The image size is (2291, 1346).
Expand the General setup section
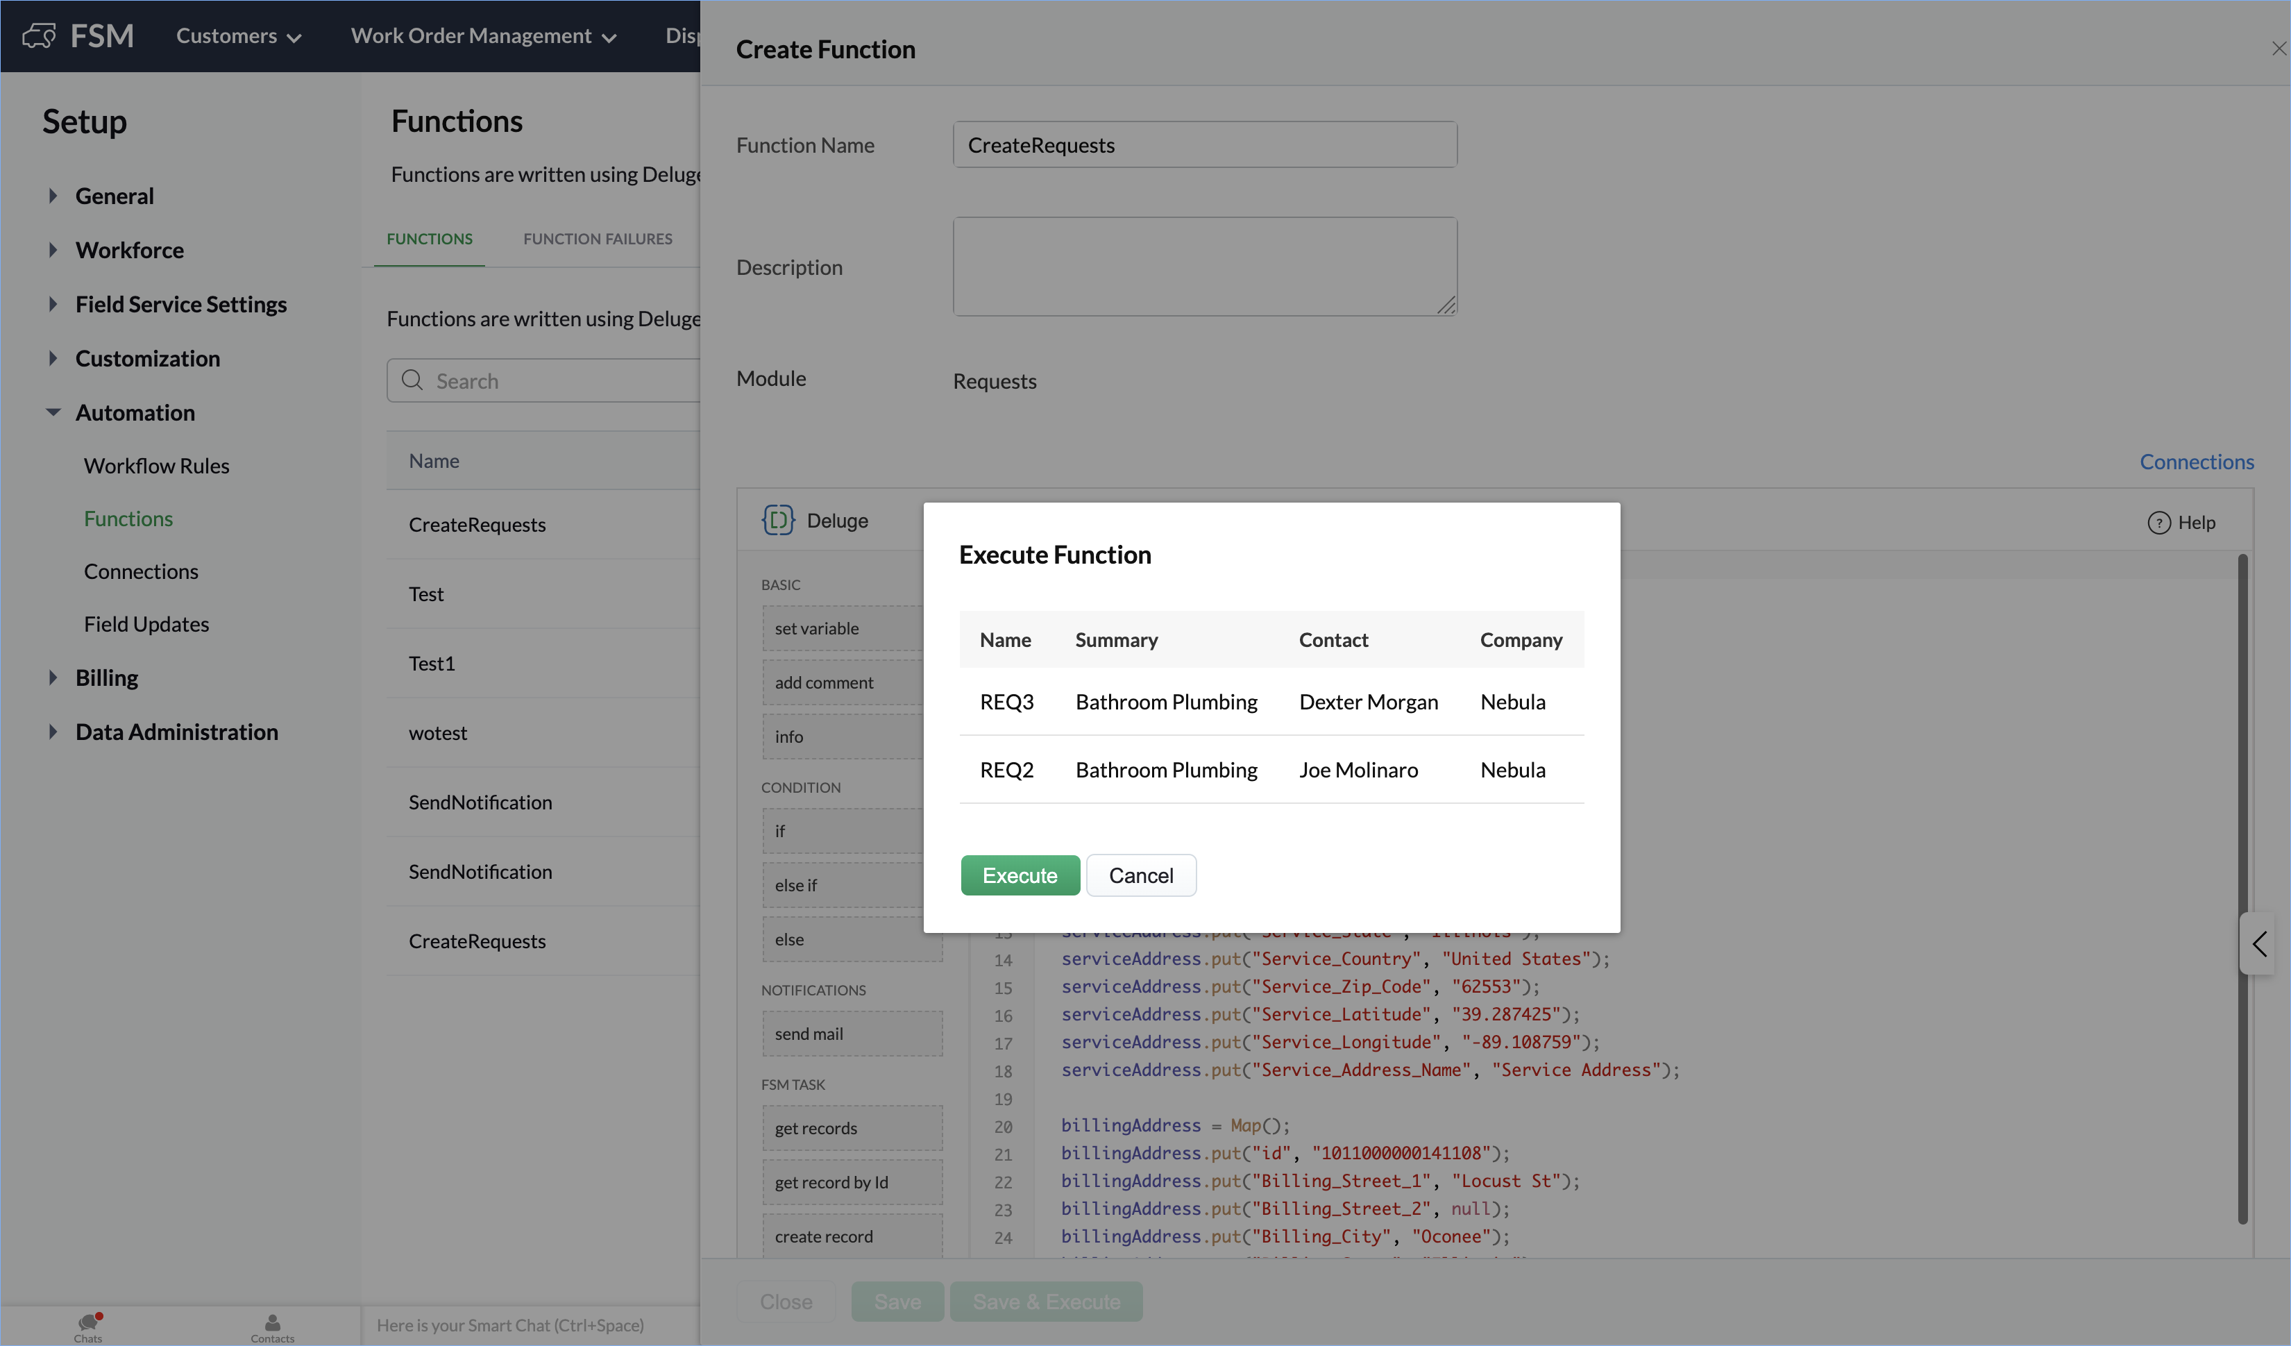[x=53, y=196]
